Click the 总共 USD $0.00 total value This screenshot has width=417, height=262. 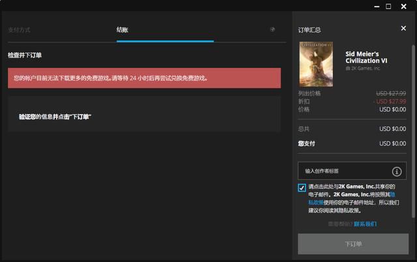click(x=392, y=129)
